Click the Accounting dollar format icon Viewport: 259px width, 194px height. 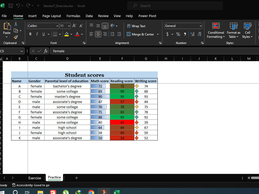(167, 34)
